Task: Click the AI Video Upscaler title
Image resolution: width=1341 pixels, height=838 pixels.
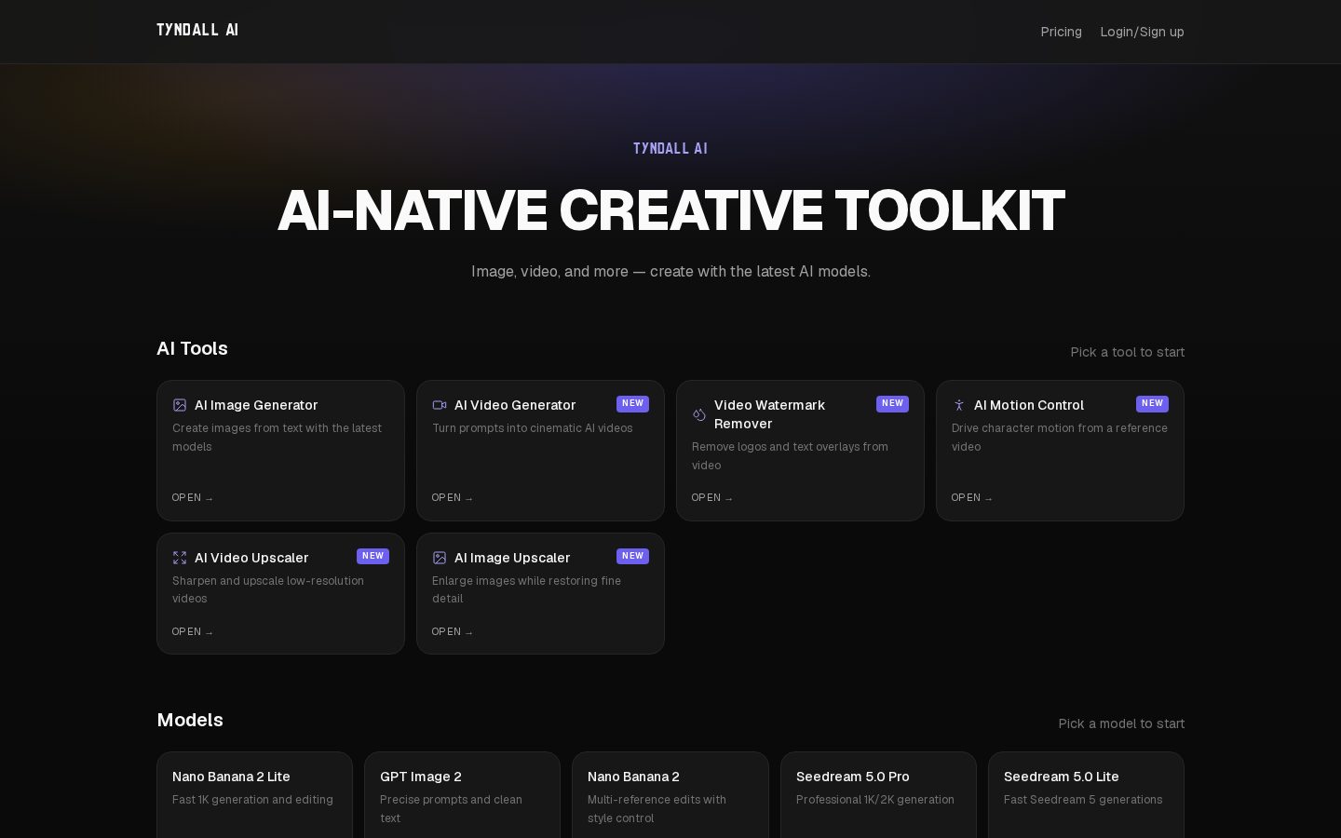Action: pyautogui.click(x=251, y=558)
